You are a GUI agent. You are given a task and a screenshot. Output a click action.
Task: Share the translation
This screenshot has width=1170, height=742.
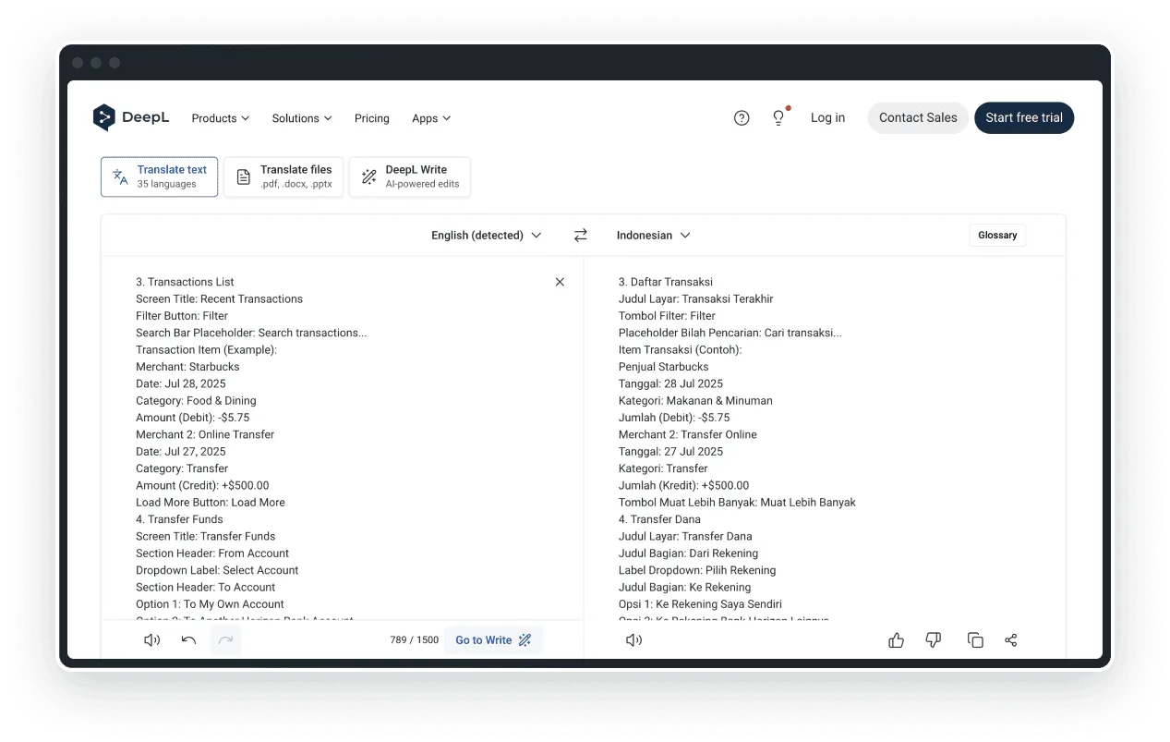[1011, 639]
